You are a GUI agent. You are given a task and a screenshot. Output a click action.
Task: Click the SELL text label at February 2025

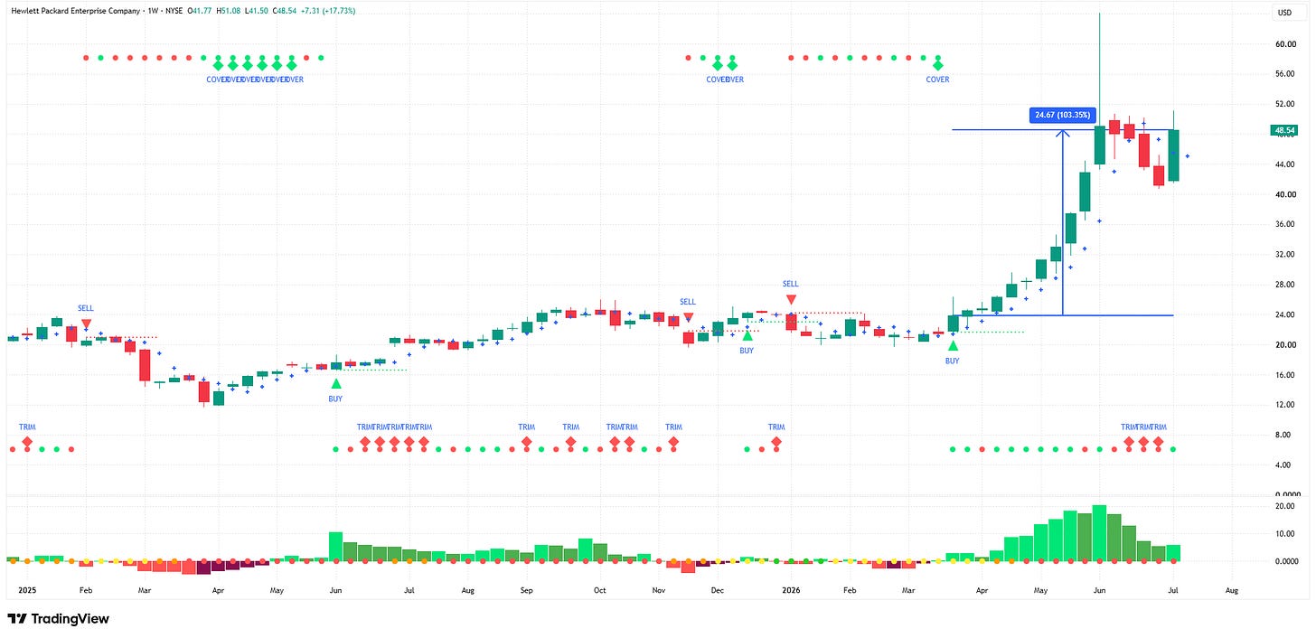86,308
